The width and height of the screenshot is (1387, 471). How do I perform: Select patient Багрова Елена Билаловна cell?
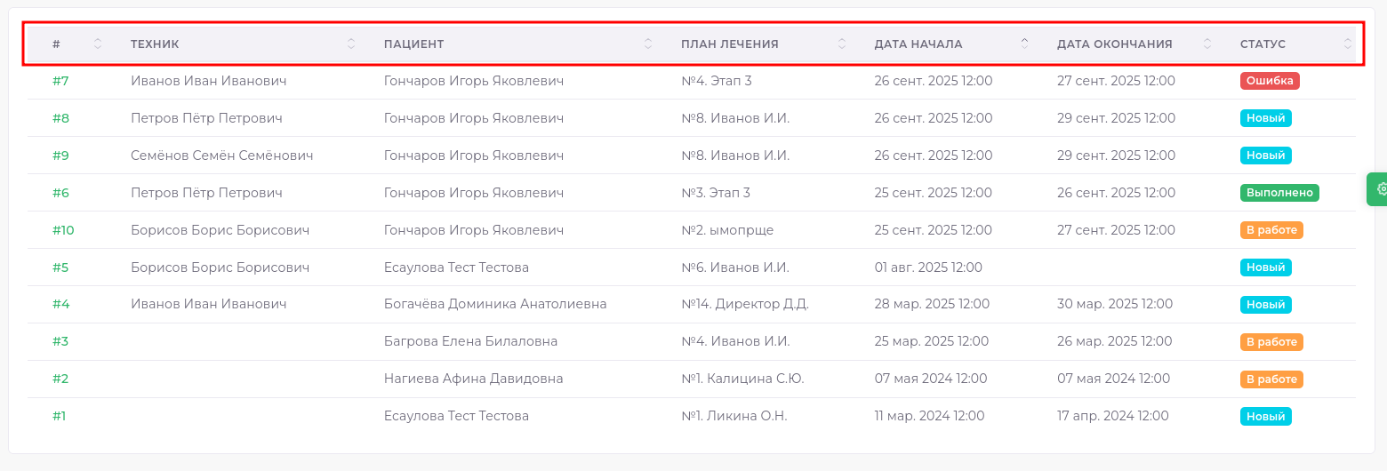point(470,341)
